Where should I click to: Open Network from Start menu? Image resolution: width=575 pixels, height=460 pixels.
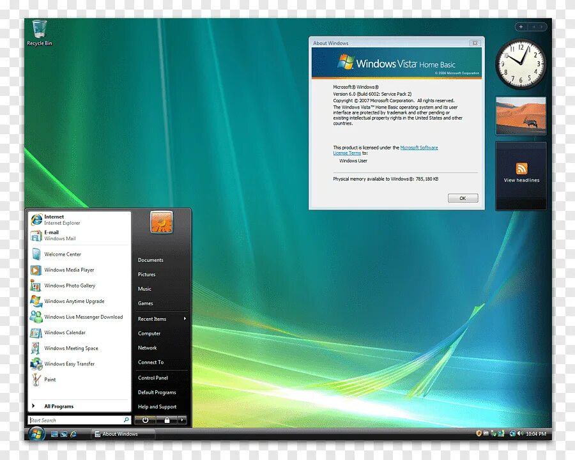click(x=162, y=348)
